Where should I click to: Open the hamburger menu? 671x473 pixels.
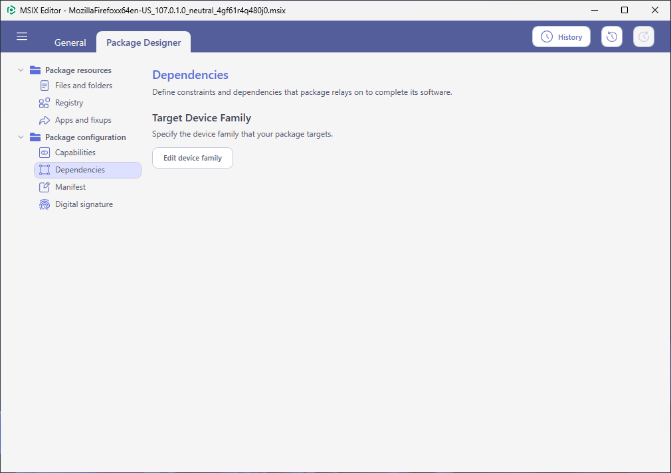[22, 36]
